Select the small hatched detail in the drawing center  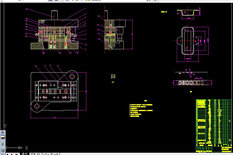click(x=113, y=76)
